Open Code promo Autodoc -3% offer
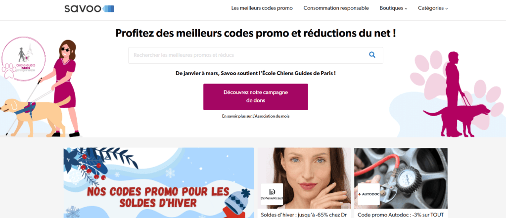The image size is (506, 218). [x=401, y=215]
